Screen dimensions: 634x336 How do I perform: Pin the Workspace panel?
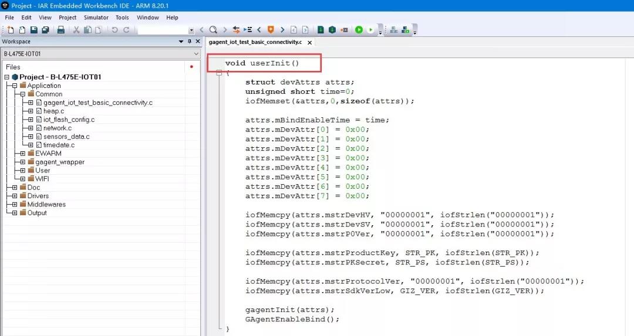tap(189, 41)
